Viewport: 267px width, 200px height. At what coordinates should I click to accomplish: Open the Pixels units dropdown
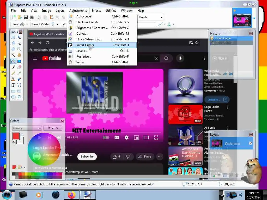(151, 17)
